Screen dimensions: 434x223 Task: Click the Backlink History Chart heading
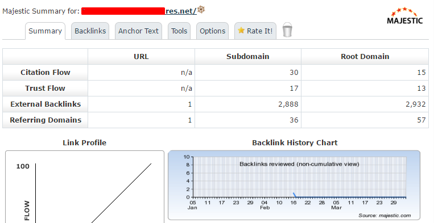[295, 142]
